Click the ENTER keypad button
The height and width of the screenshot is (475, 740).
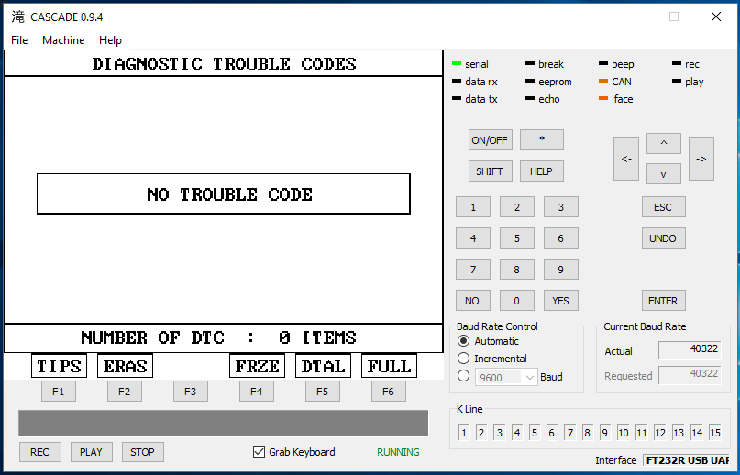tap(663, 301)
